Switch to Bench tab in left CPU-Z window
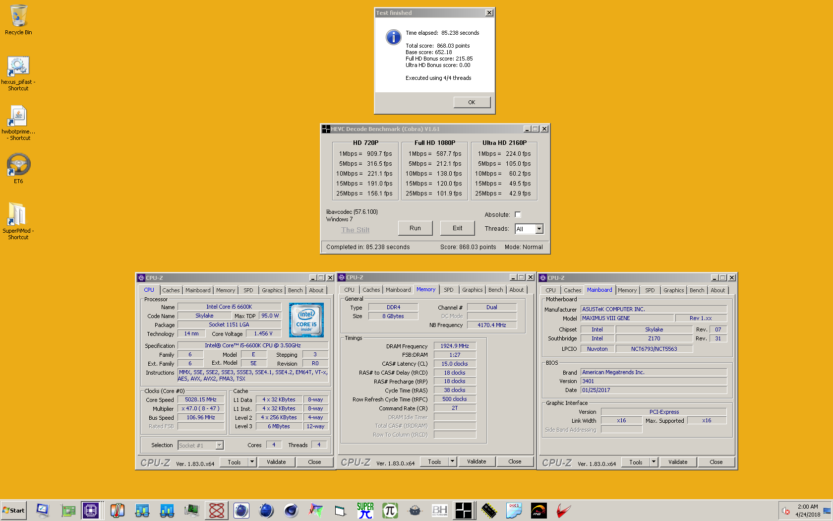Viewport: 833px width, 521px height. pyautogui.click(x=296, y=290)
